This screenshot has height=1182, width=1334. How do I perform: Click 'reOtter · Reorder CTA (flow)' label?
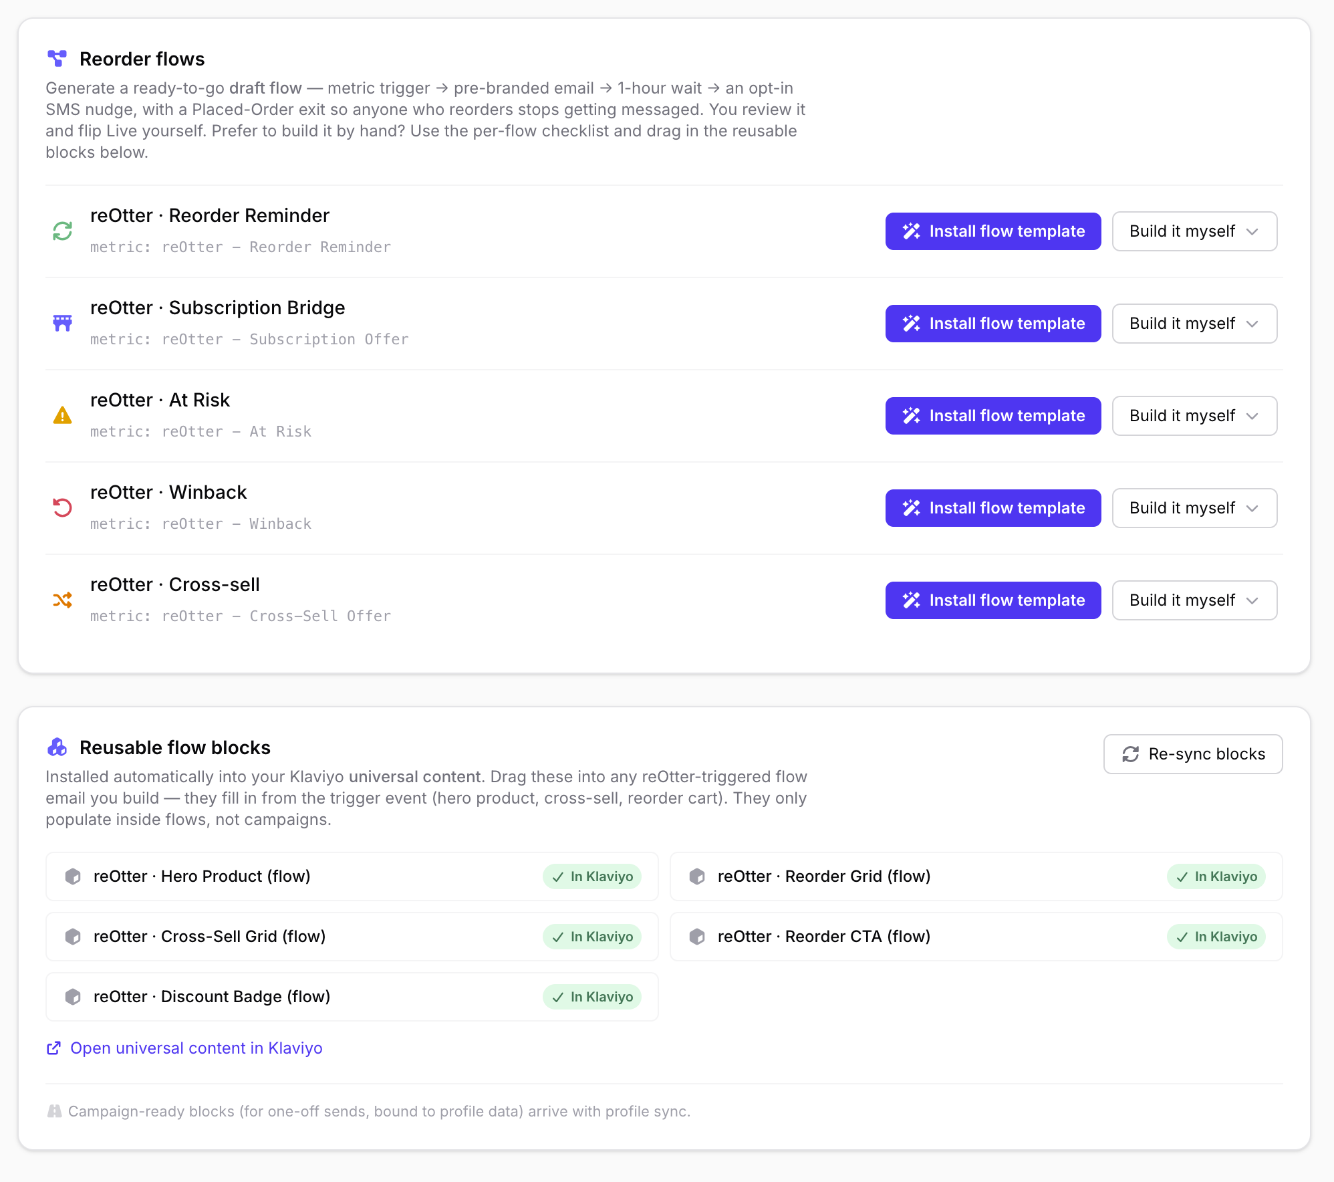coord(824,937)
